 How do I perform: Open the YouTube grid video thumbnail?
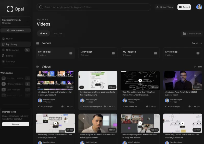(x=56, y=80)
